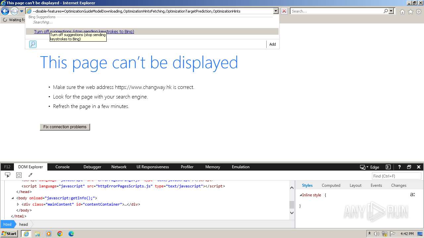Open the Edge document mode dropdown

pos(370,167)
